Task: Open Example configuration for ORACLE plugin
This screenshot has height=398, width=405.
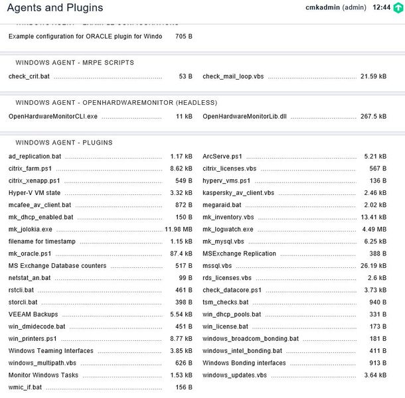Action: 85,36
